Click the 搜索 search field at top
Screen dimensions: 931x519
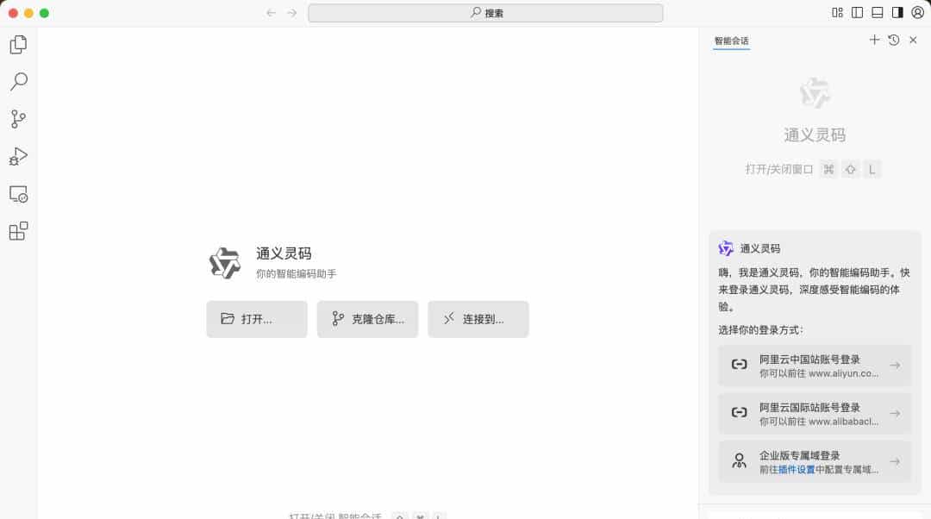pos(486,13)
